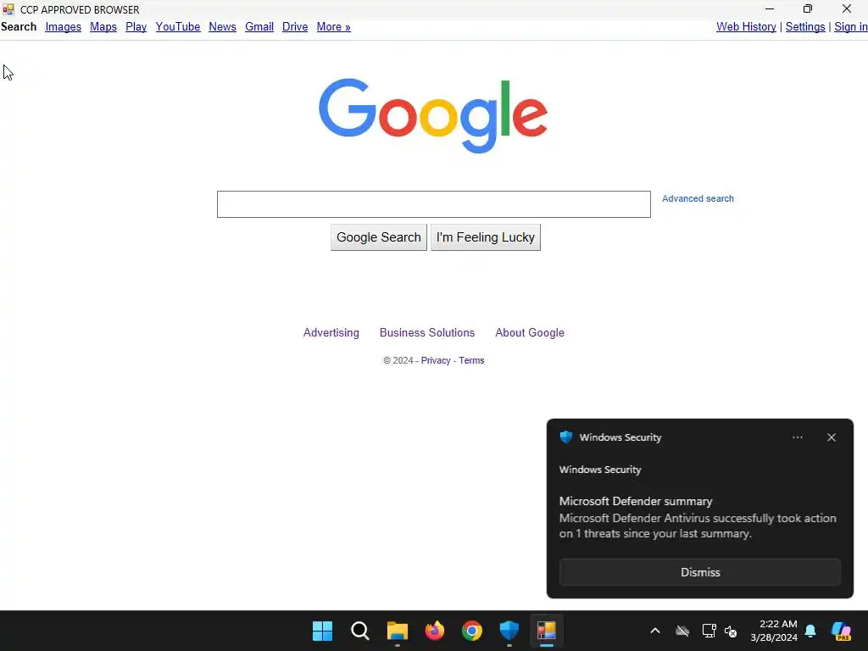Image resolution: width=868 pixels, height=651 pixels.
Task: Click the bold Search label
Action: (x=19, y=26)
